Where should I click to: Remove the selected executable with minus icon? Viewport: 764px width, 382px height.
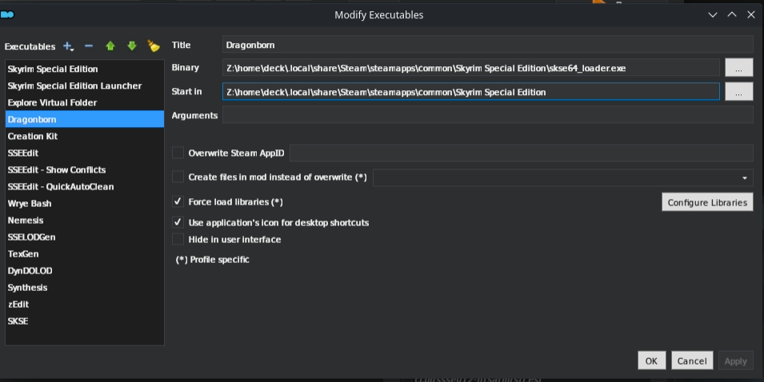tap(90, 46)
